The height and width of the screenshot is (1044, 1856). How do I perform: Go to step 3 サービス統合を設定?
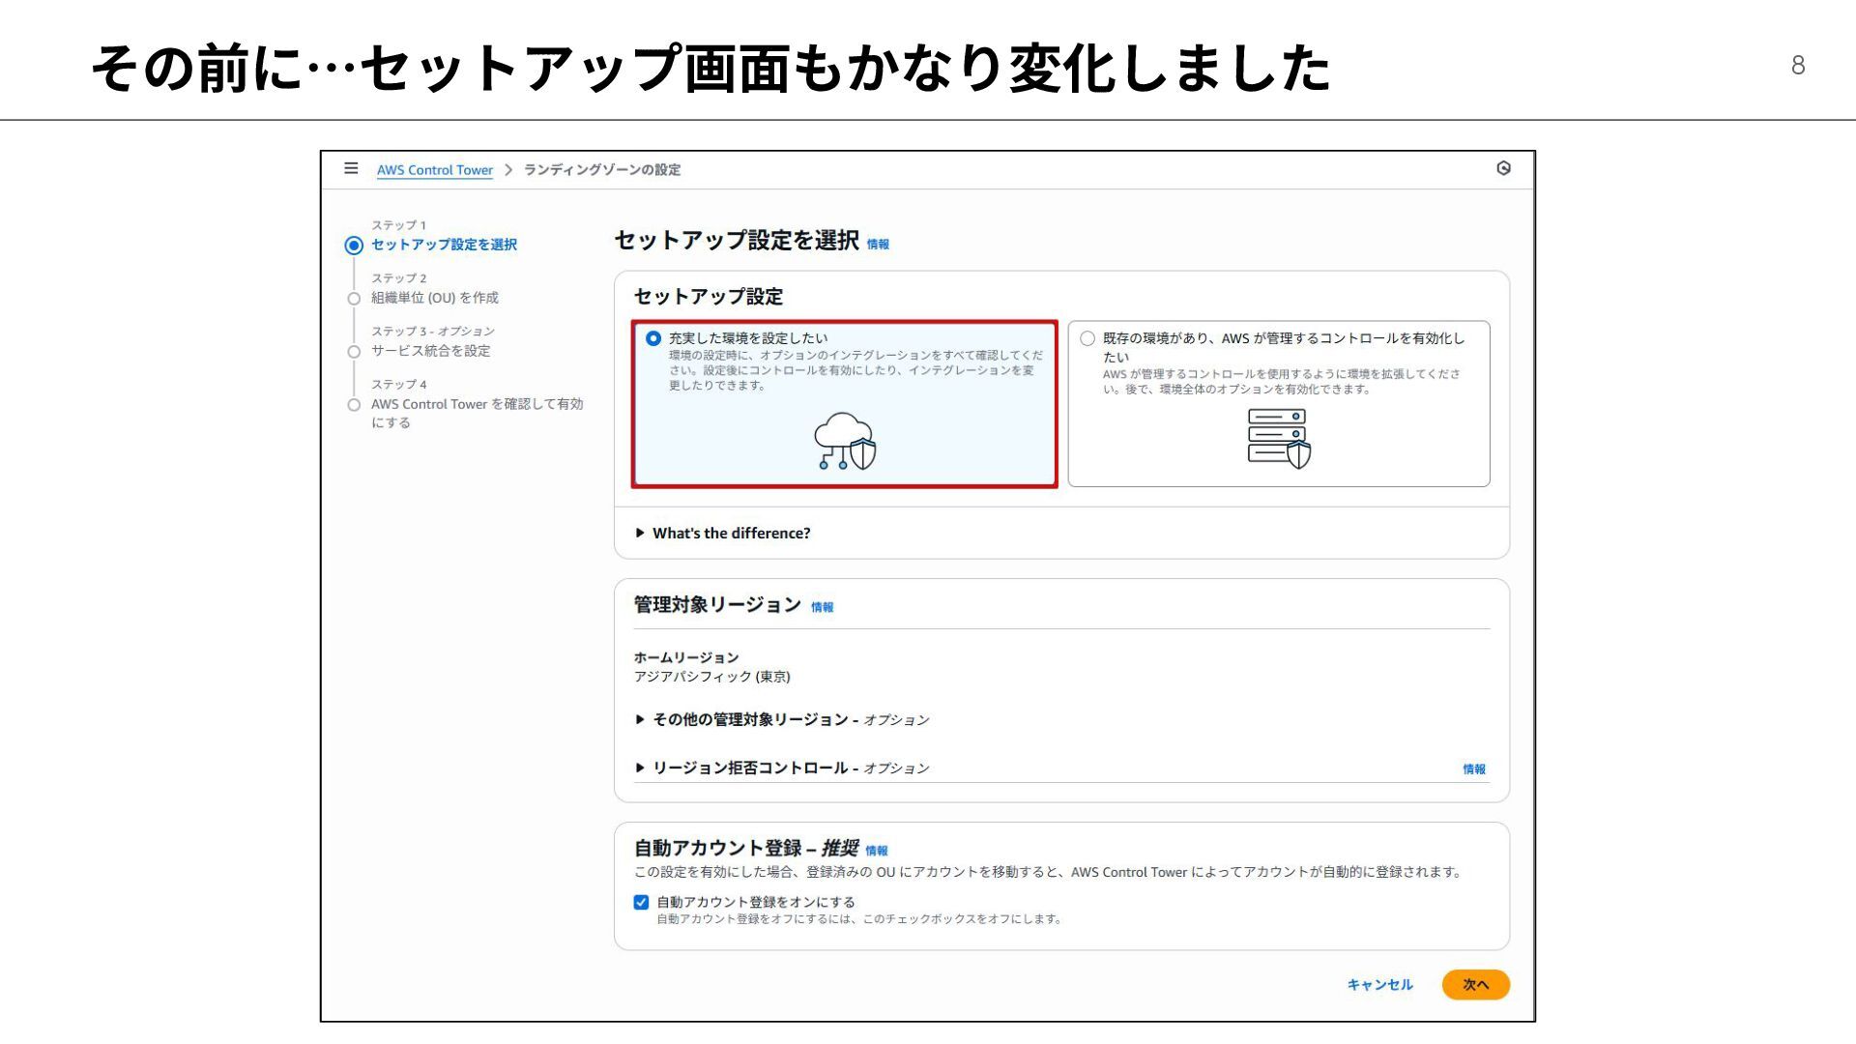coord(430,351)
